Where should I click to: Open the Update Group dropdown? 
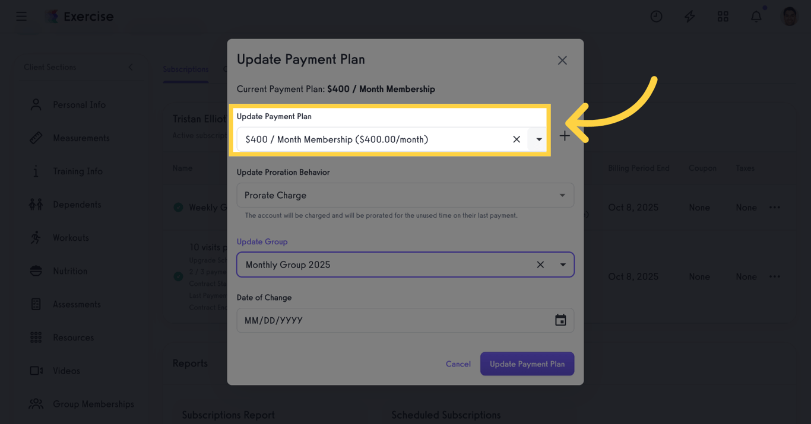point(562,264)
